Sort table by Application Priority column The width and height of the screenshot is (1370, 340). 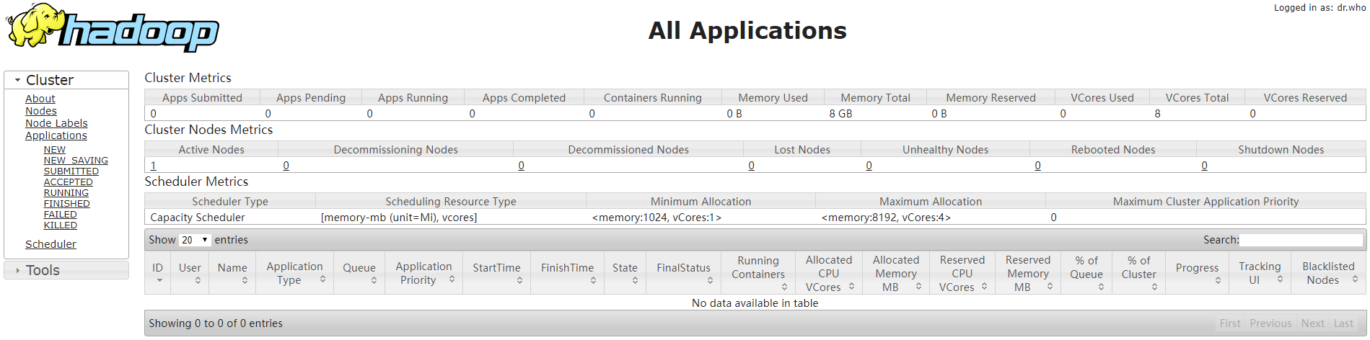click(423, 272)
